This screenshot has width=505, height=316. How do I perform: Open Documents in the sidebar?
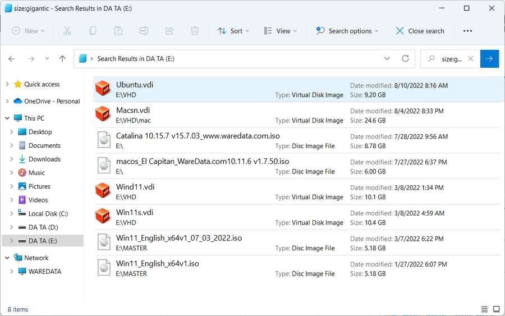(44, 145)
